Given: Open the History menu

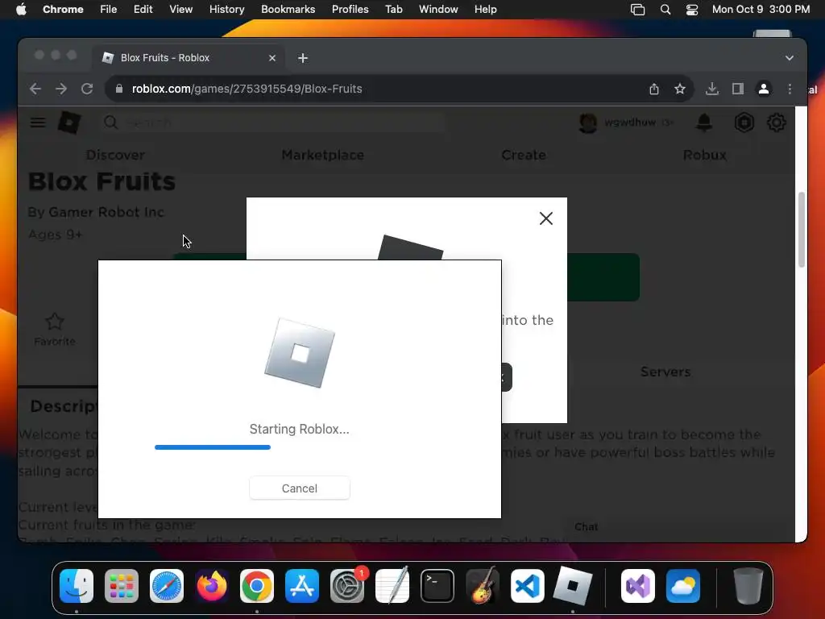Looking at the screenshot, I should pos(226,10).
